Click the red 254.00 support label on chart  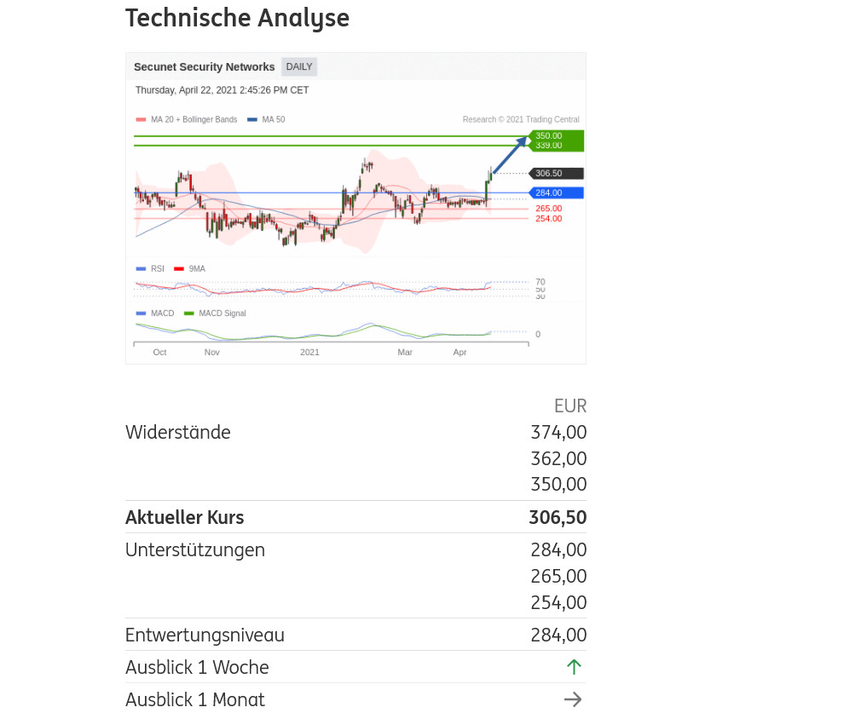click(x=548, y=219)
